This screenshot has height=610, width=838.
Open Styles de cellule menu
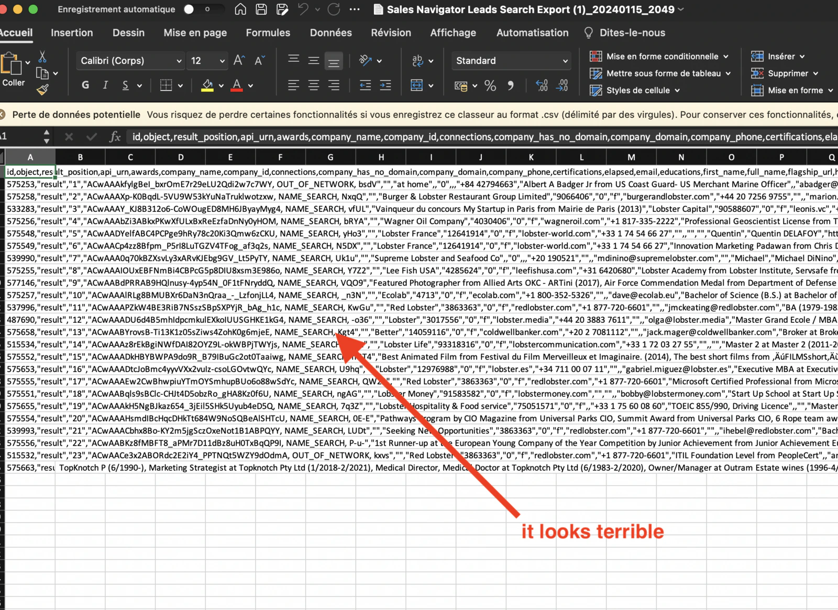click(635, 90)
